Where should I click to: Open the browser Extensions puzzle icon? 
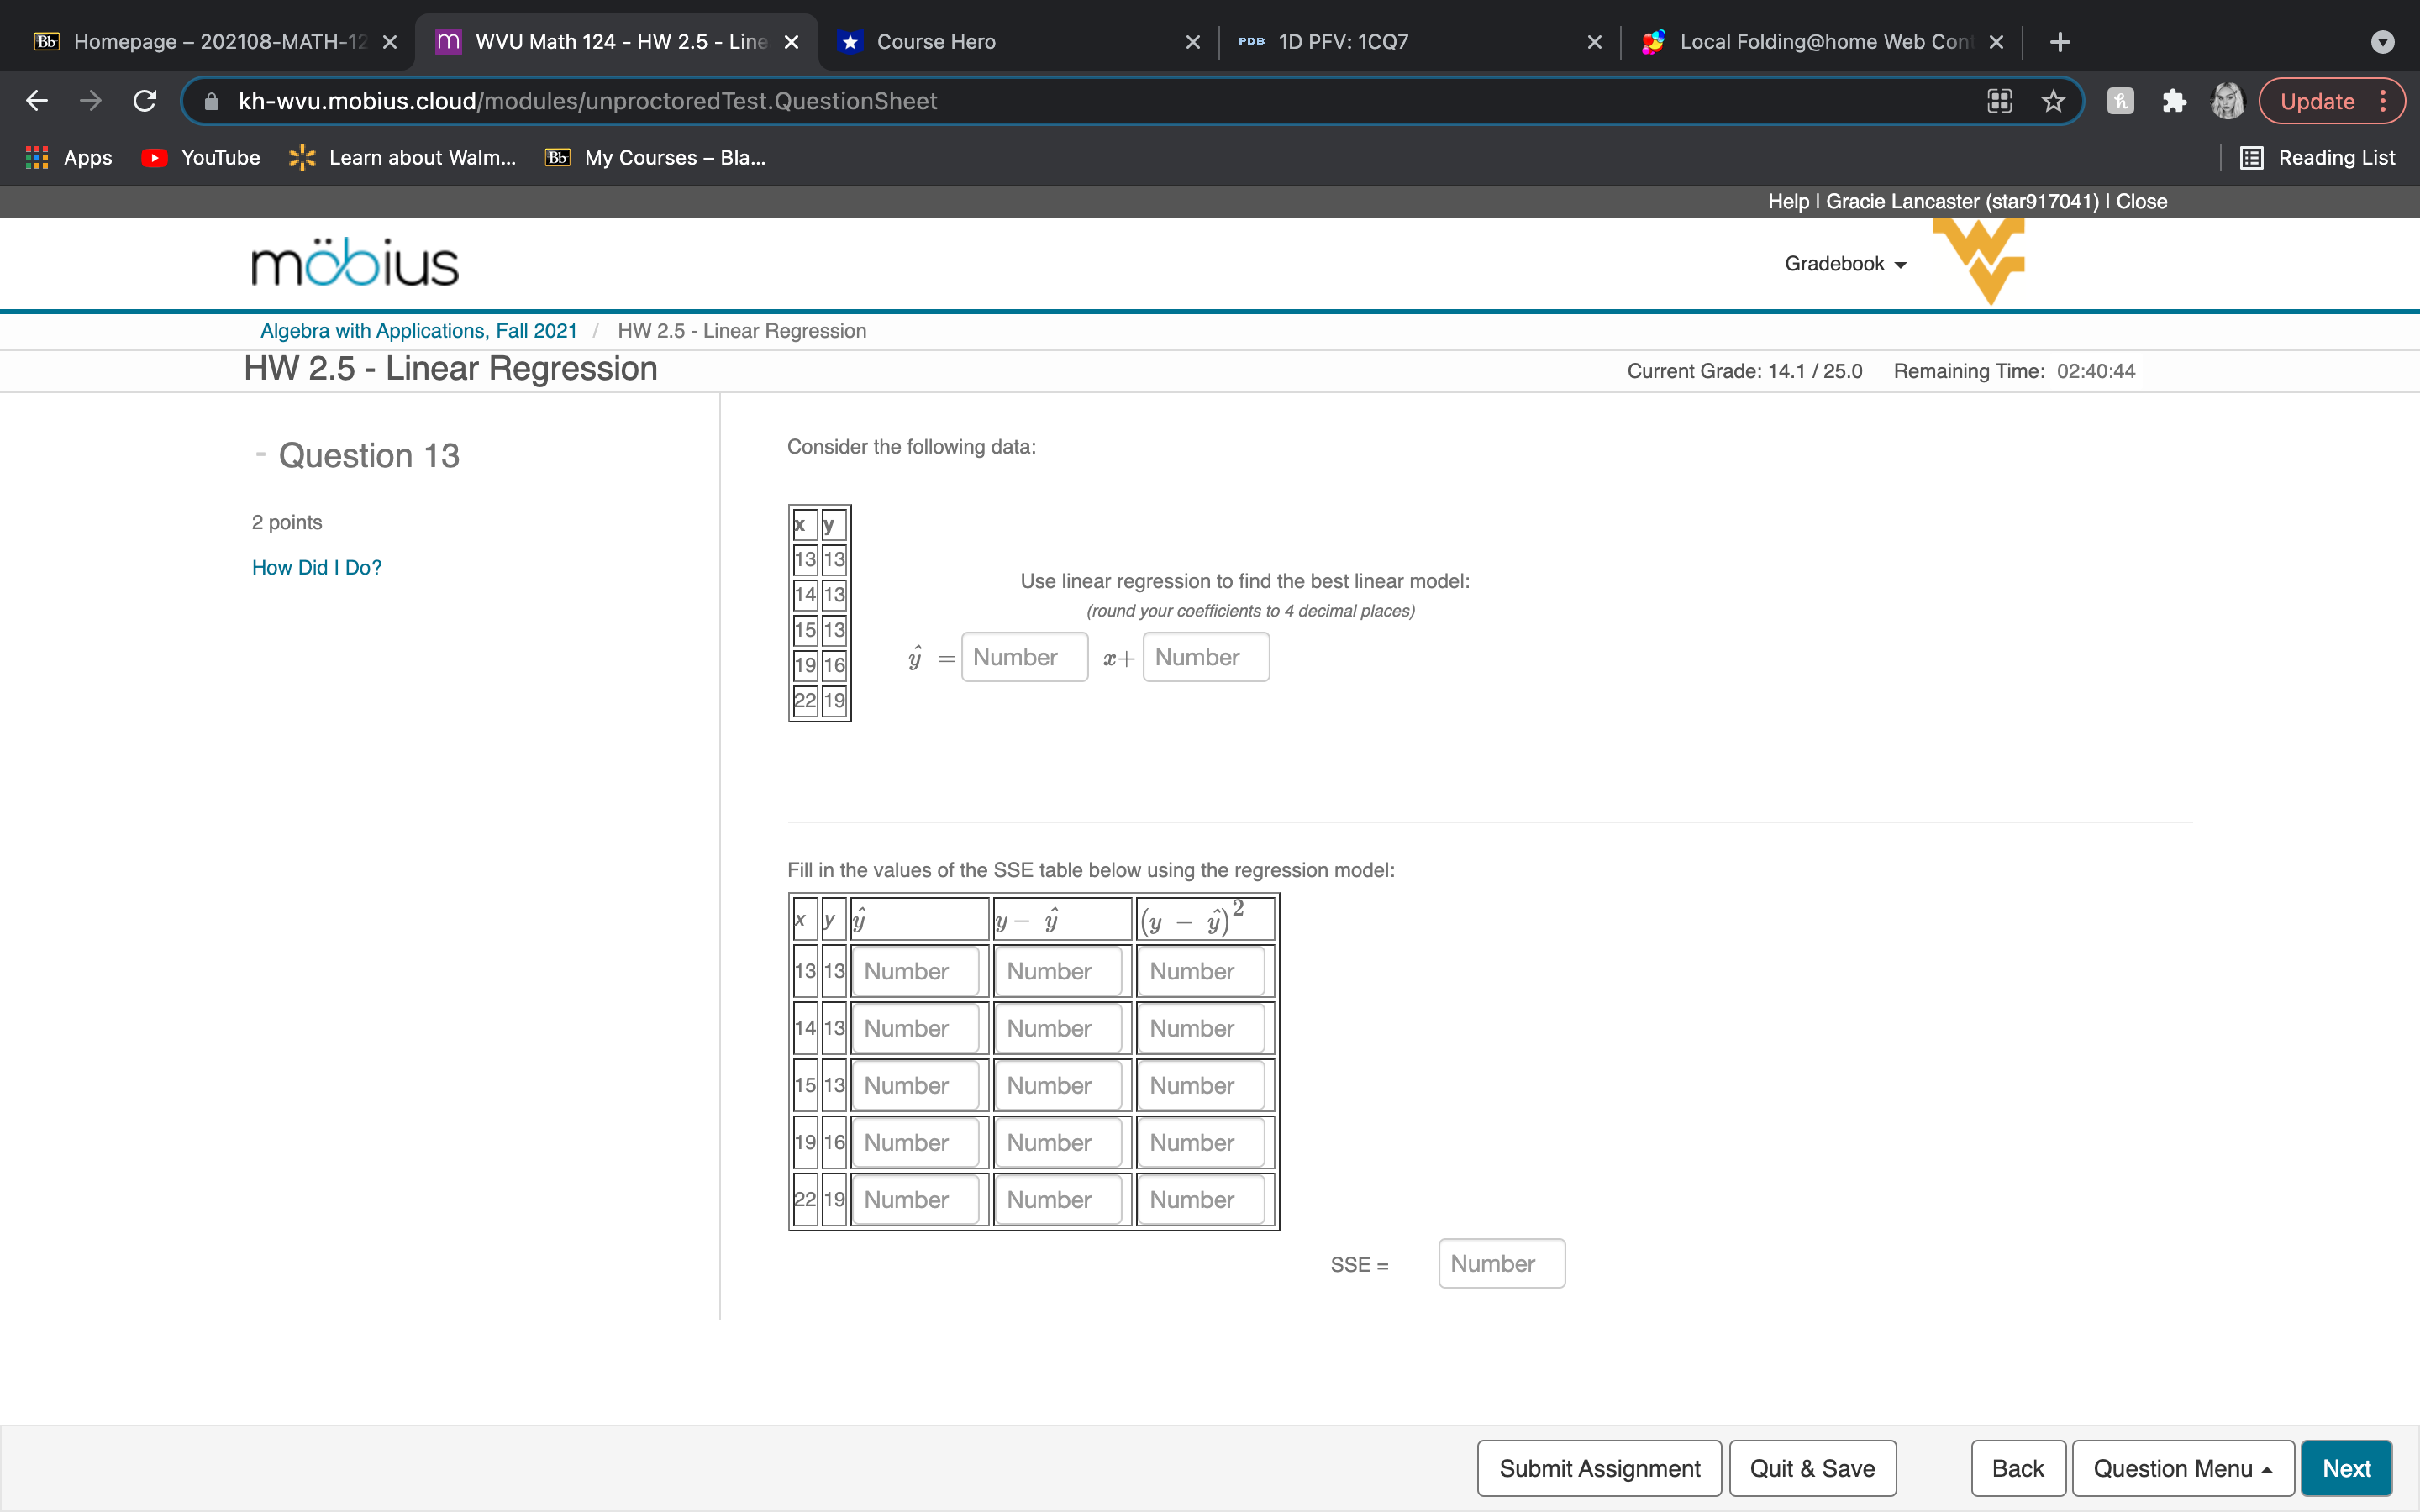(x=2174, y=100)
